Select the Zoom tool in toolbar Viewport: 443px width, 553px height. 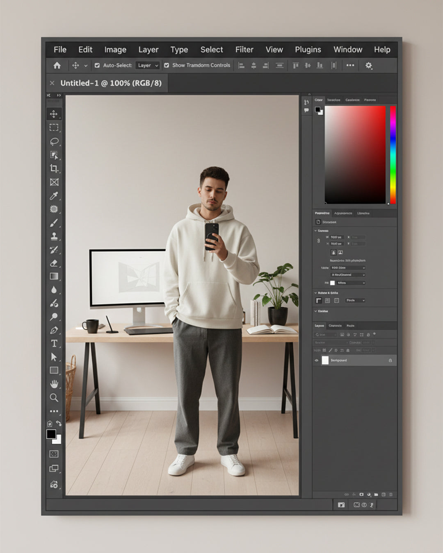point(54,397)
